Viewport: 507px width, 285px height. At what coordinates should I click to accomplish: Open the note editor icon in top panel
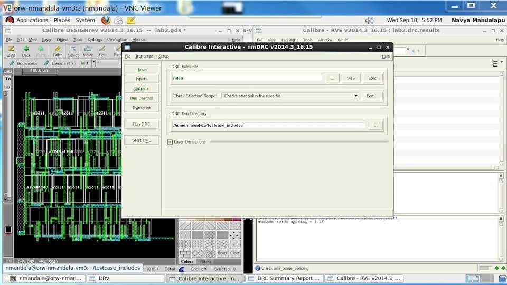131,21
